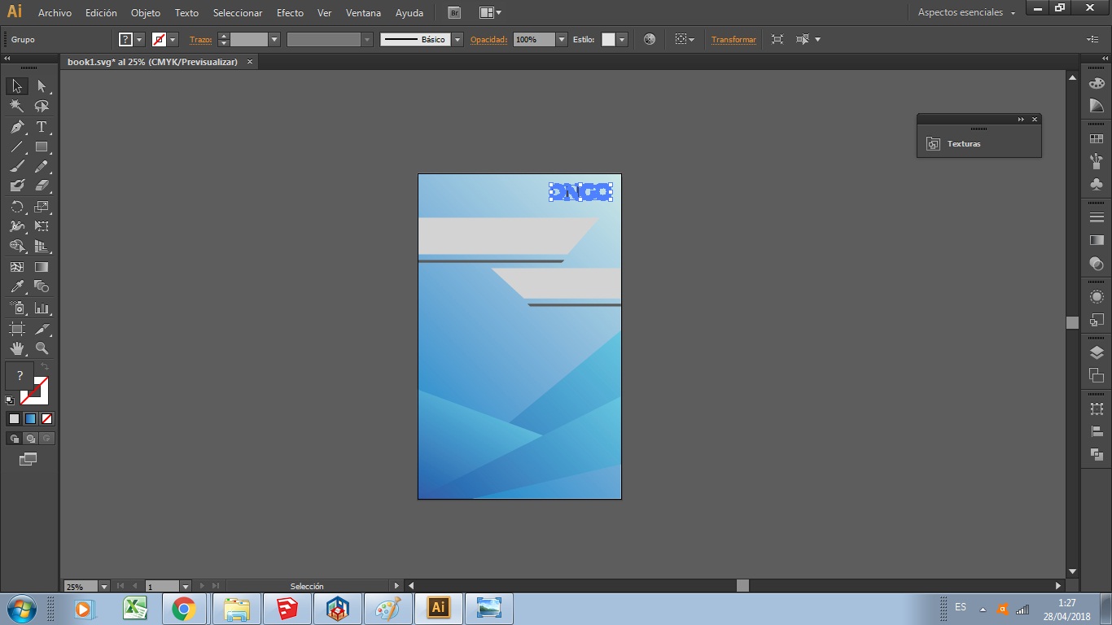Select the Mesh tool
Image resolution: width=1112 pixels, height=625 pixels.
click(16, 266)
